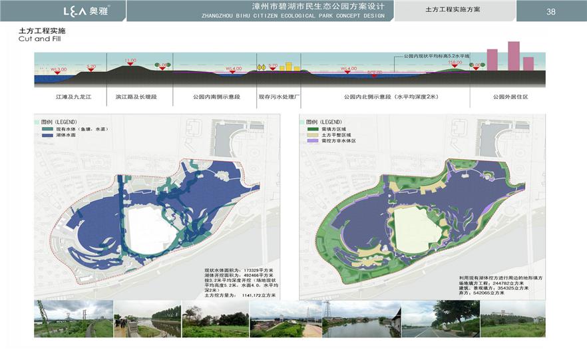Click the yellow buildings in the section diagram

(289, 67)
